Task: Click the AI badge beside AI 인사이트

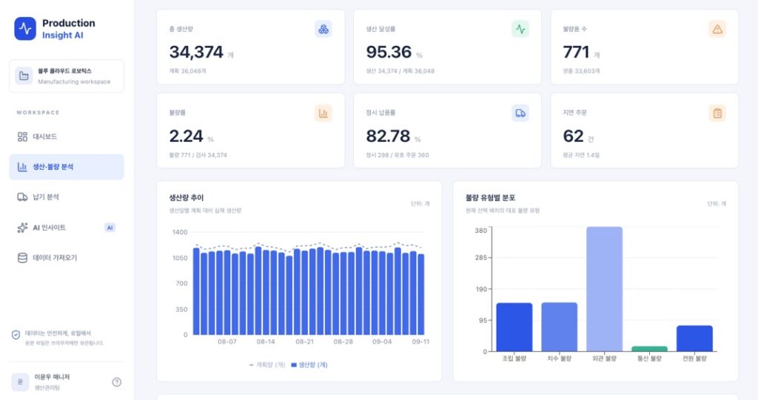Action: point(110,228)
